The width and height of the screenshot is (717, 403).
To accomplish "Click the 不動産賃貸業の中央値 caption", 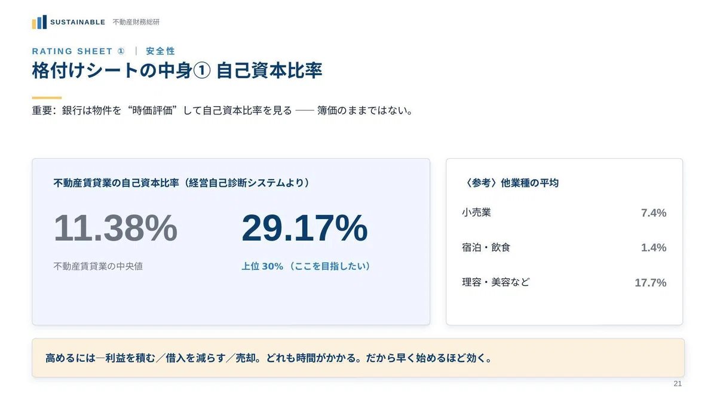I will pos(98,266).
